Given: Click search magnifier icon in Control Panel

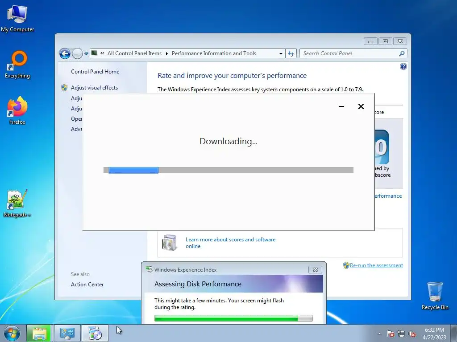Looking at the screenshot, I should pyautogui.click(x=402, y=53).
